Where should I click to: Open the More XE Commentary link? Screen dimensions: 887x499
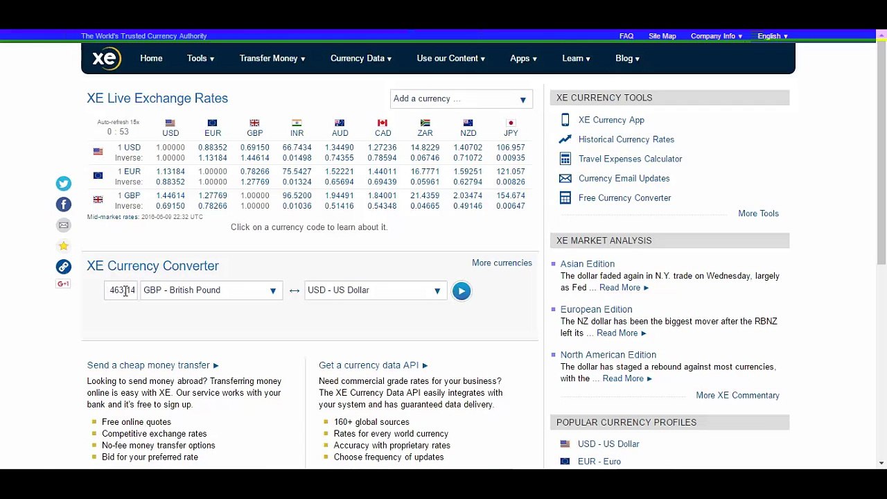tap(737, 395)
